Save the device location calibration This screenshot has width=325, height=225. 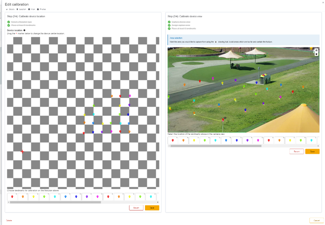coord(152,208)
